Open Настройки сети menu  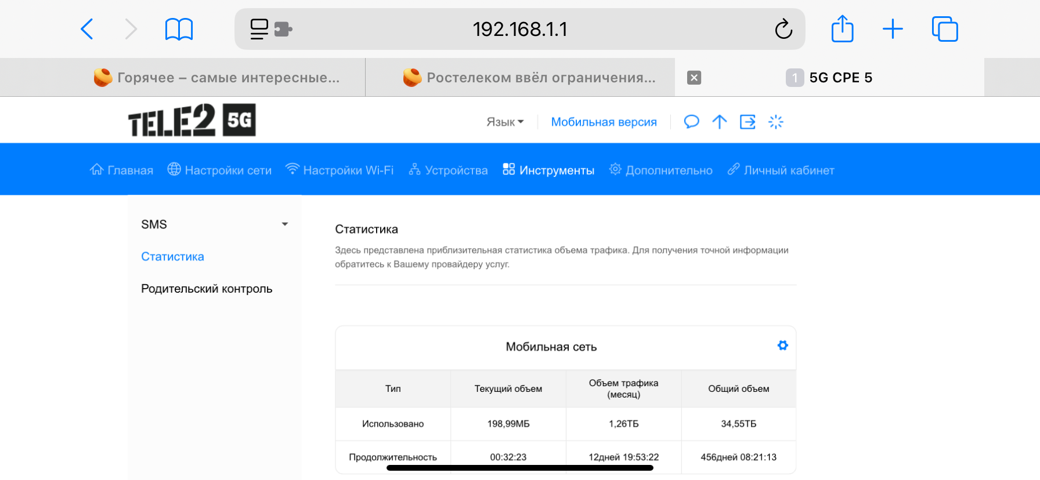[219, 170]
